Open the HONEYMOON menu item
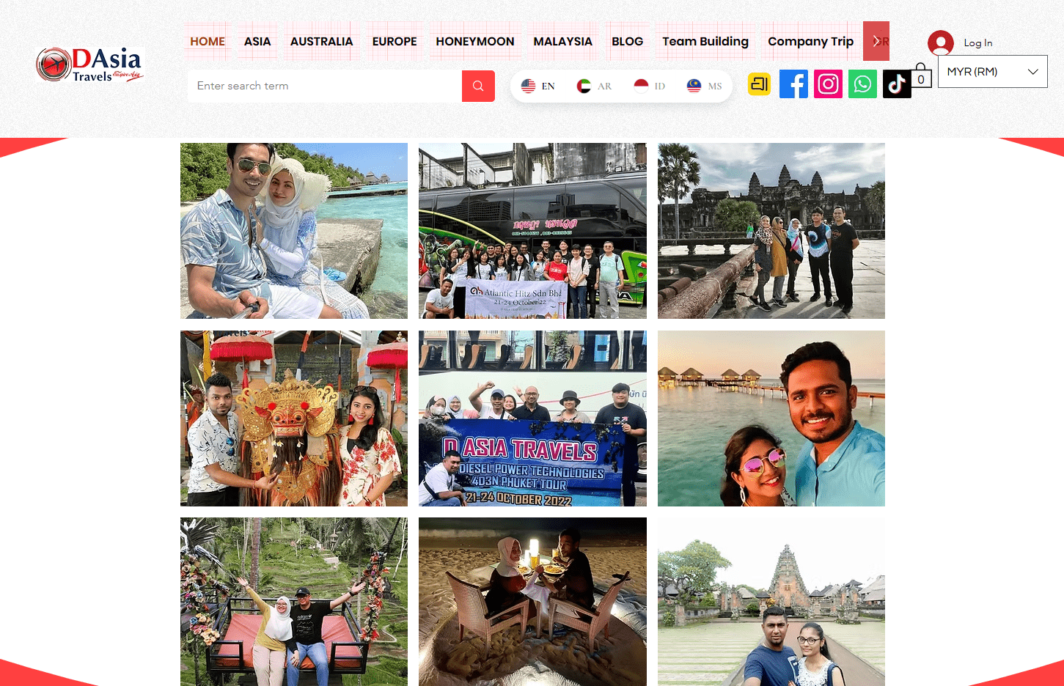This screenshot has height=686, width=1064. pyautogui.click(x=475, y=42)
